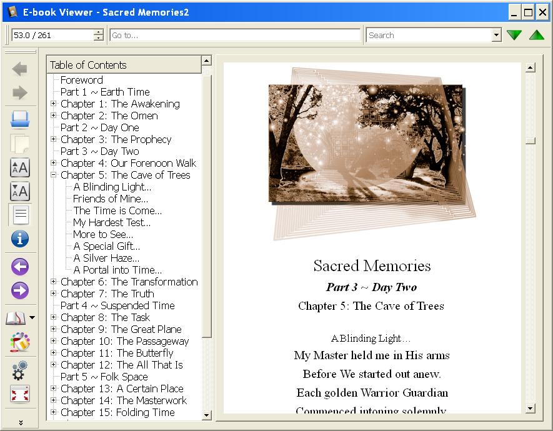Expand Chapter 4: Our Forenoon Walk
The image size is (553, 431).
pyautogui.click(x=54, y=163)
